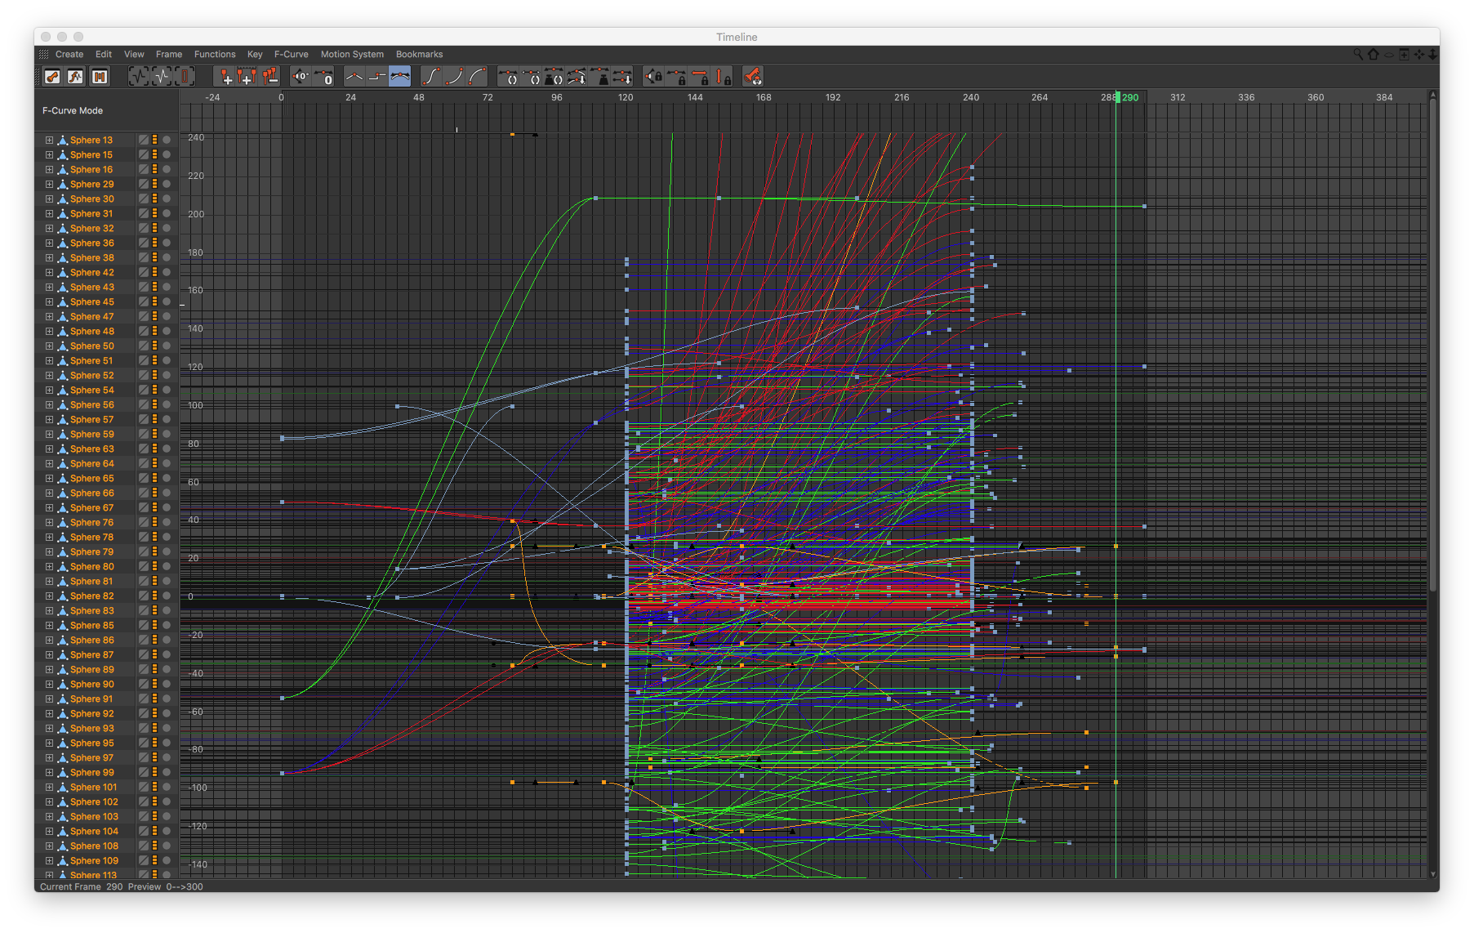Click the Delete Markers minus icon
The image size is (1474, 933).
269,77
